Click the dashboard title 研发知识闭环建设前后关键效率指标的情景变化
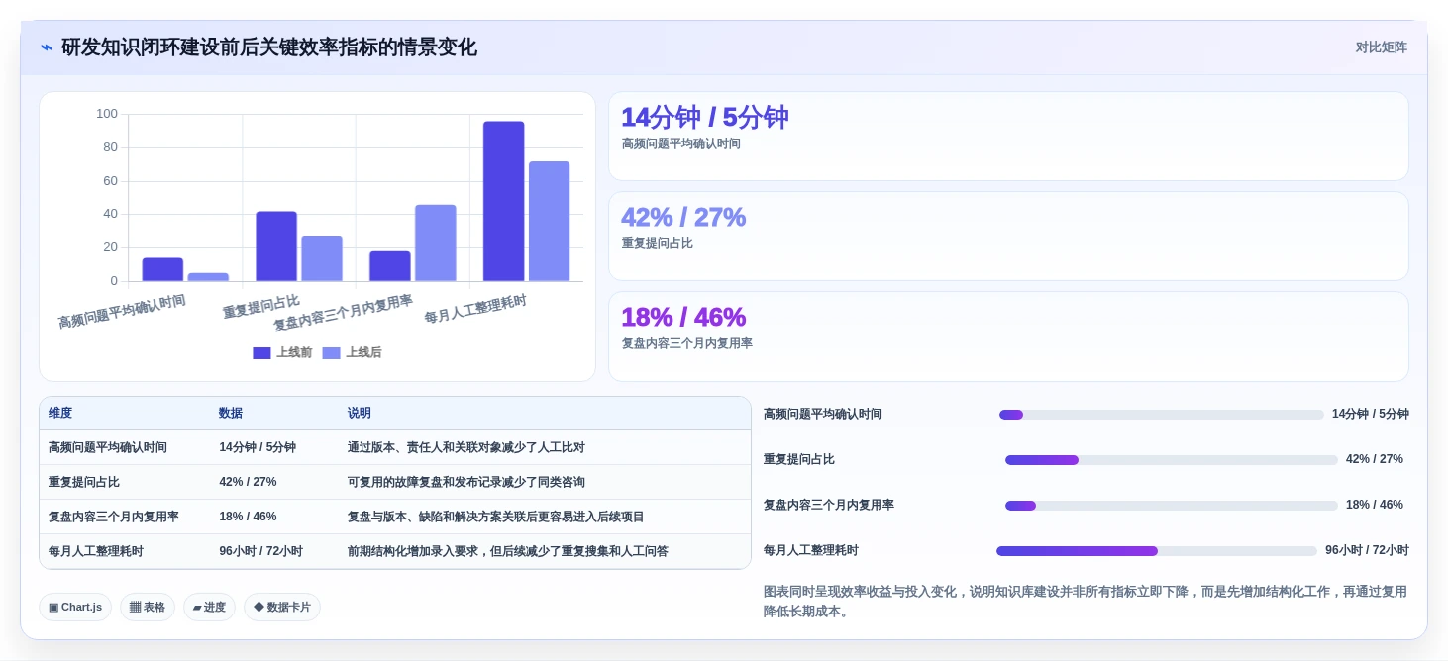The height and width of the screenshot is (661, 1448). (269, 47)
